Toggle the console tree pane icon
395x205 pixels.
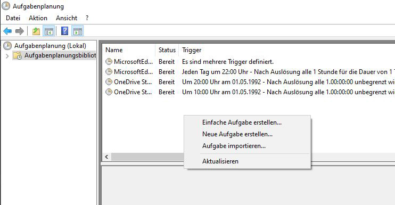[48, 31]
